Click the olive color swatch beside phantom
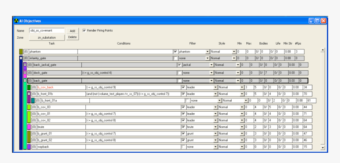Image resolution: width=340 pixels, height=163 pixels. click(x=21, y=52)
